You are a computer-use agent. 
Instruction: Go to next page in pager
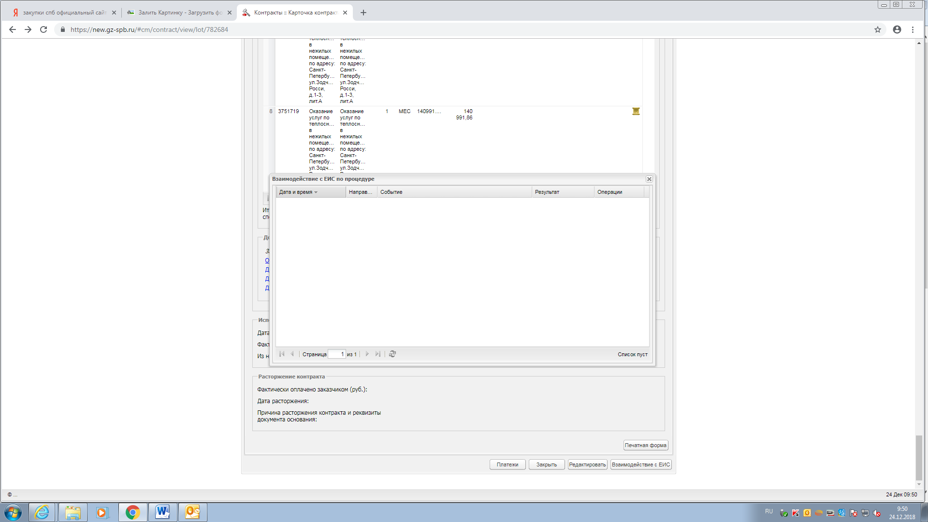pyautogui.click(x=367, y=354)
